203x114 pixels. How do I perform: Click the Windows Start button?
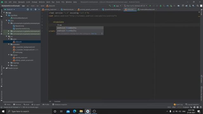click(3, 111)
